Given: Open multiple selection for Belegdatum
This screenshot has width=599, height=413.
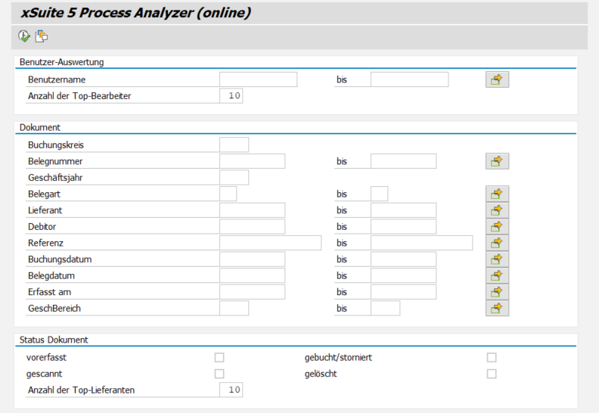Looking at the screenshot, I should point(497,275).
